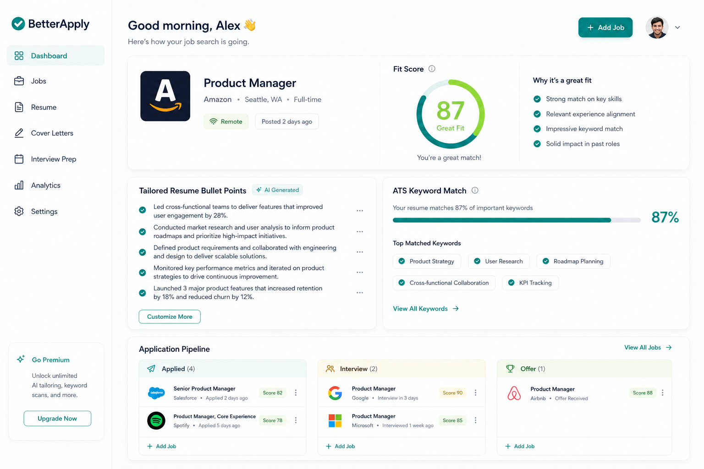Click the Jobs briefcase icon
The height and width of the screenshot is (469, 704).
point(19,81)
